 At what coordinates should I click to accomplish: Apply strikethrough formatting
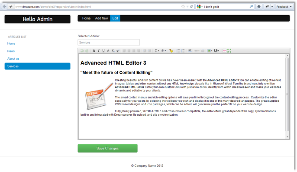pyautogui.click(x=108, y=51)
